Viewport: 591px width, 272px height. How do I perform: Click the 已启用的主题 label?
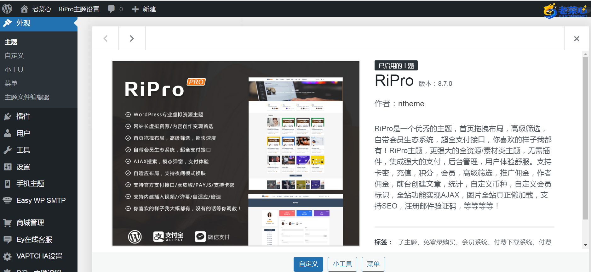pos(396,65)
